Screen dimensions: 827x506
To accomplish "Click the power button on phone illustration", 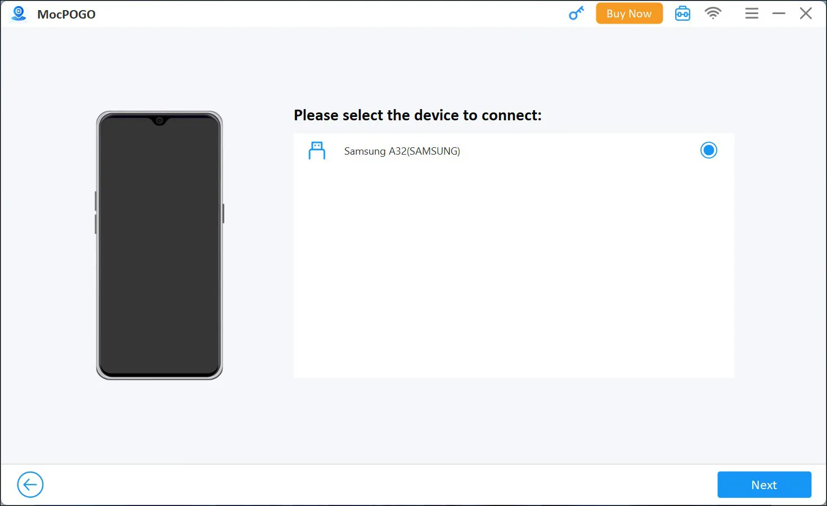I will pyautogui.click(x=223, y=213).
